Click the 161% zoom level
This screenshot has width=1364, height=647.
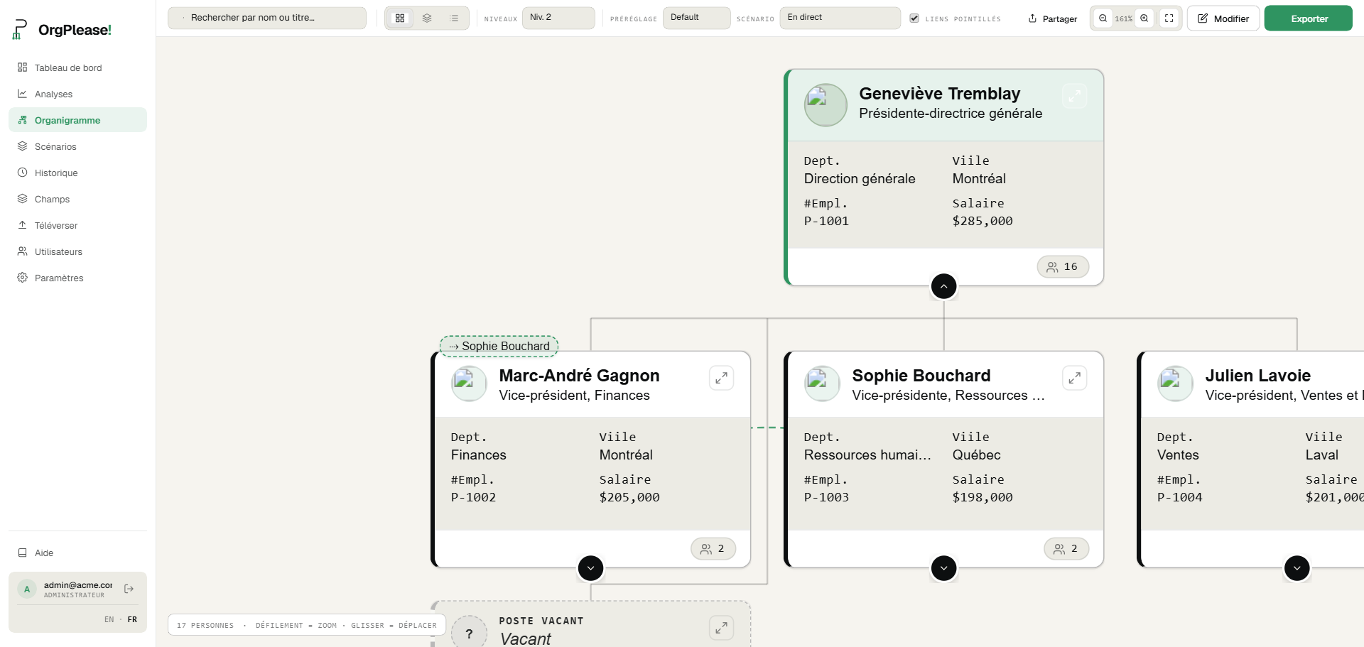tap(1124, 18)
